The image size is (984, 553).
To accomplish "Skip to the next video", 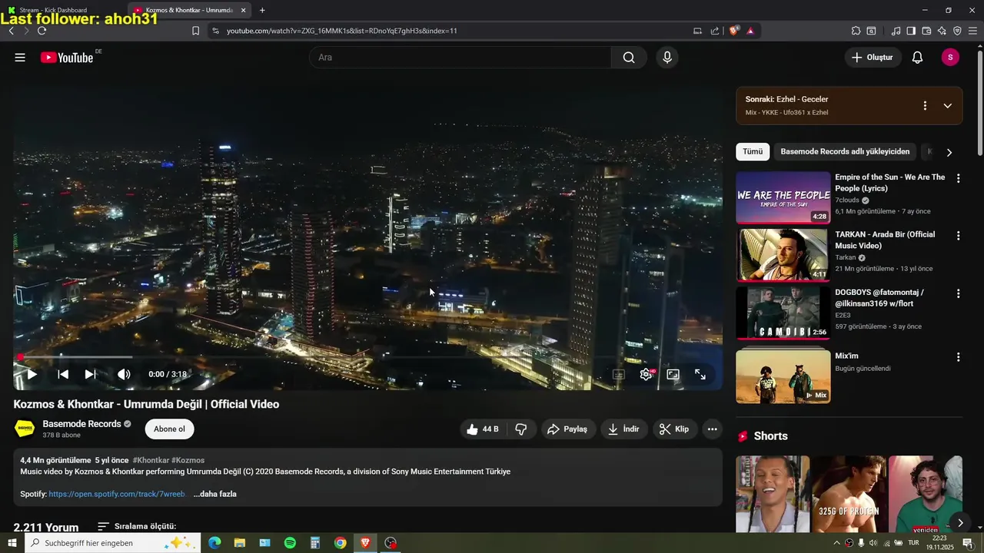I will (x=90, y=374).
